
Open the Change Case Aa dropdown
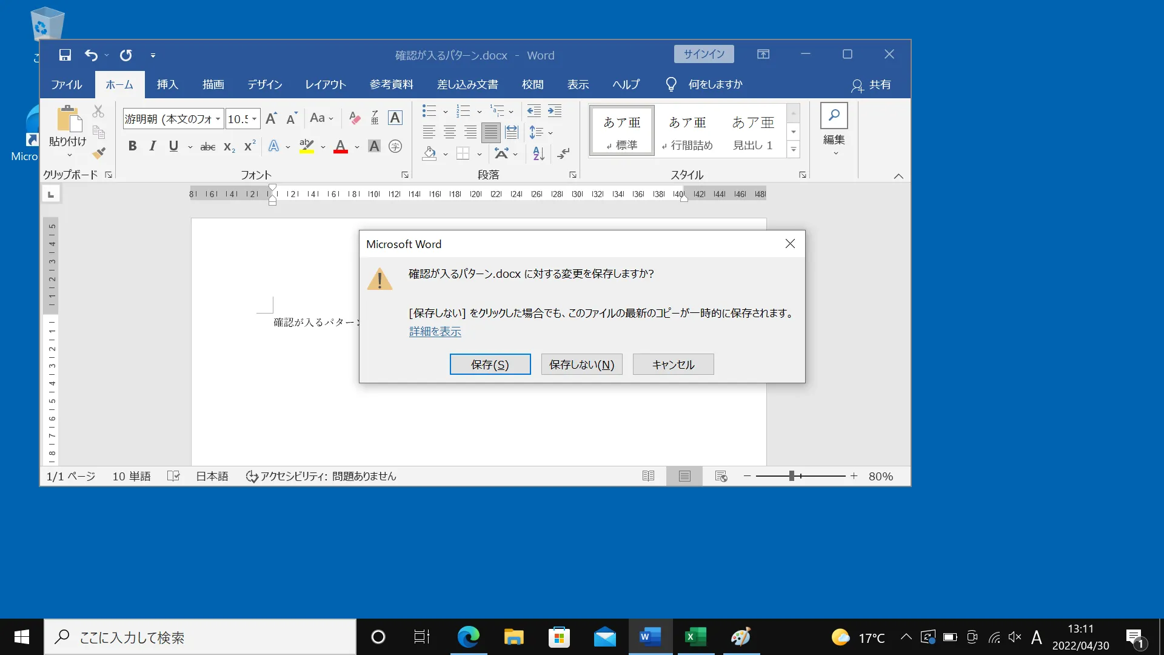click(x=321, y=118)
